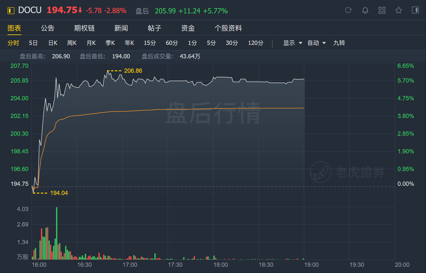426x273 pixels.
Task: Open the price alert bell icon
Action: (x=365, y=10)
